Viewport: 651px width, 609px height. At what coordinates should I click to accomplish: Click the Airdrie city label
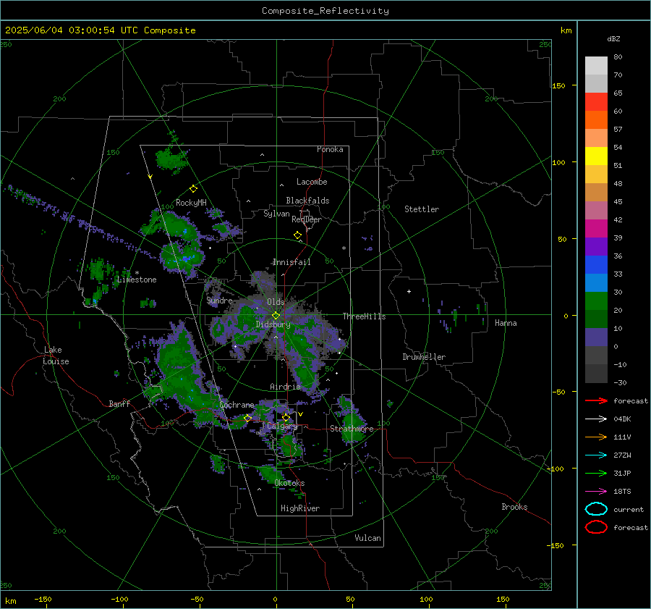(x=285, y=387)
